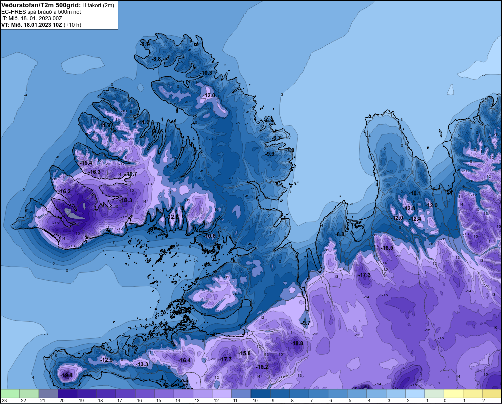This screenshot has height=404, width=502.
Task: Select the -18.3 temperature reading
Action: [125, 200]
